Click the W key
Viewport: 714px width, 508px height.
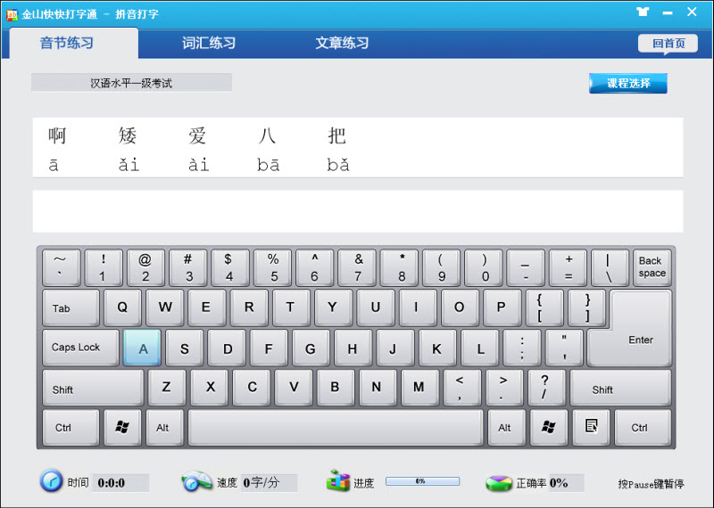click(x=165, y=307)
